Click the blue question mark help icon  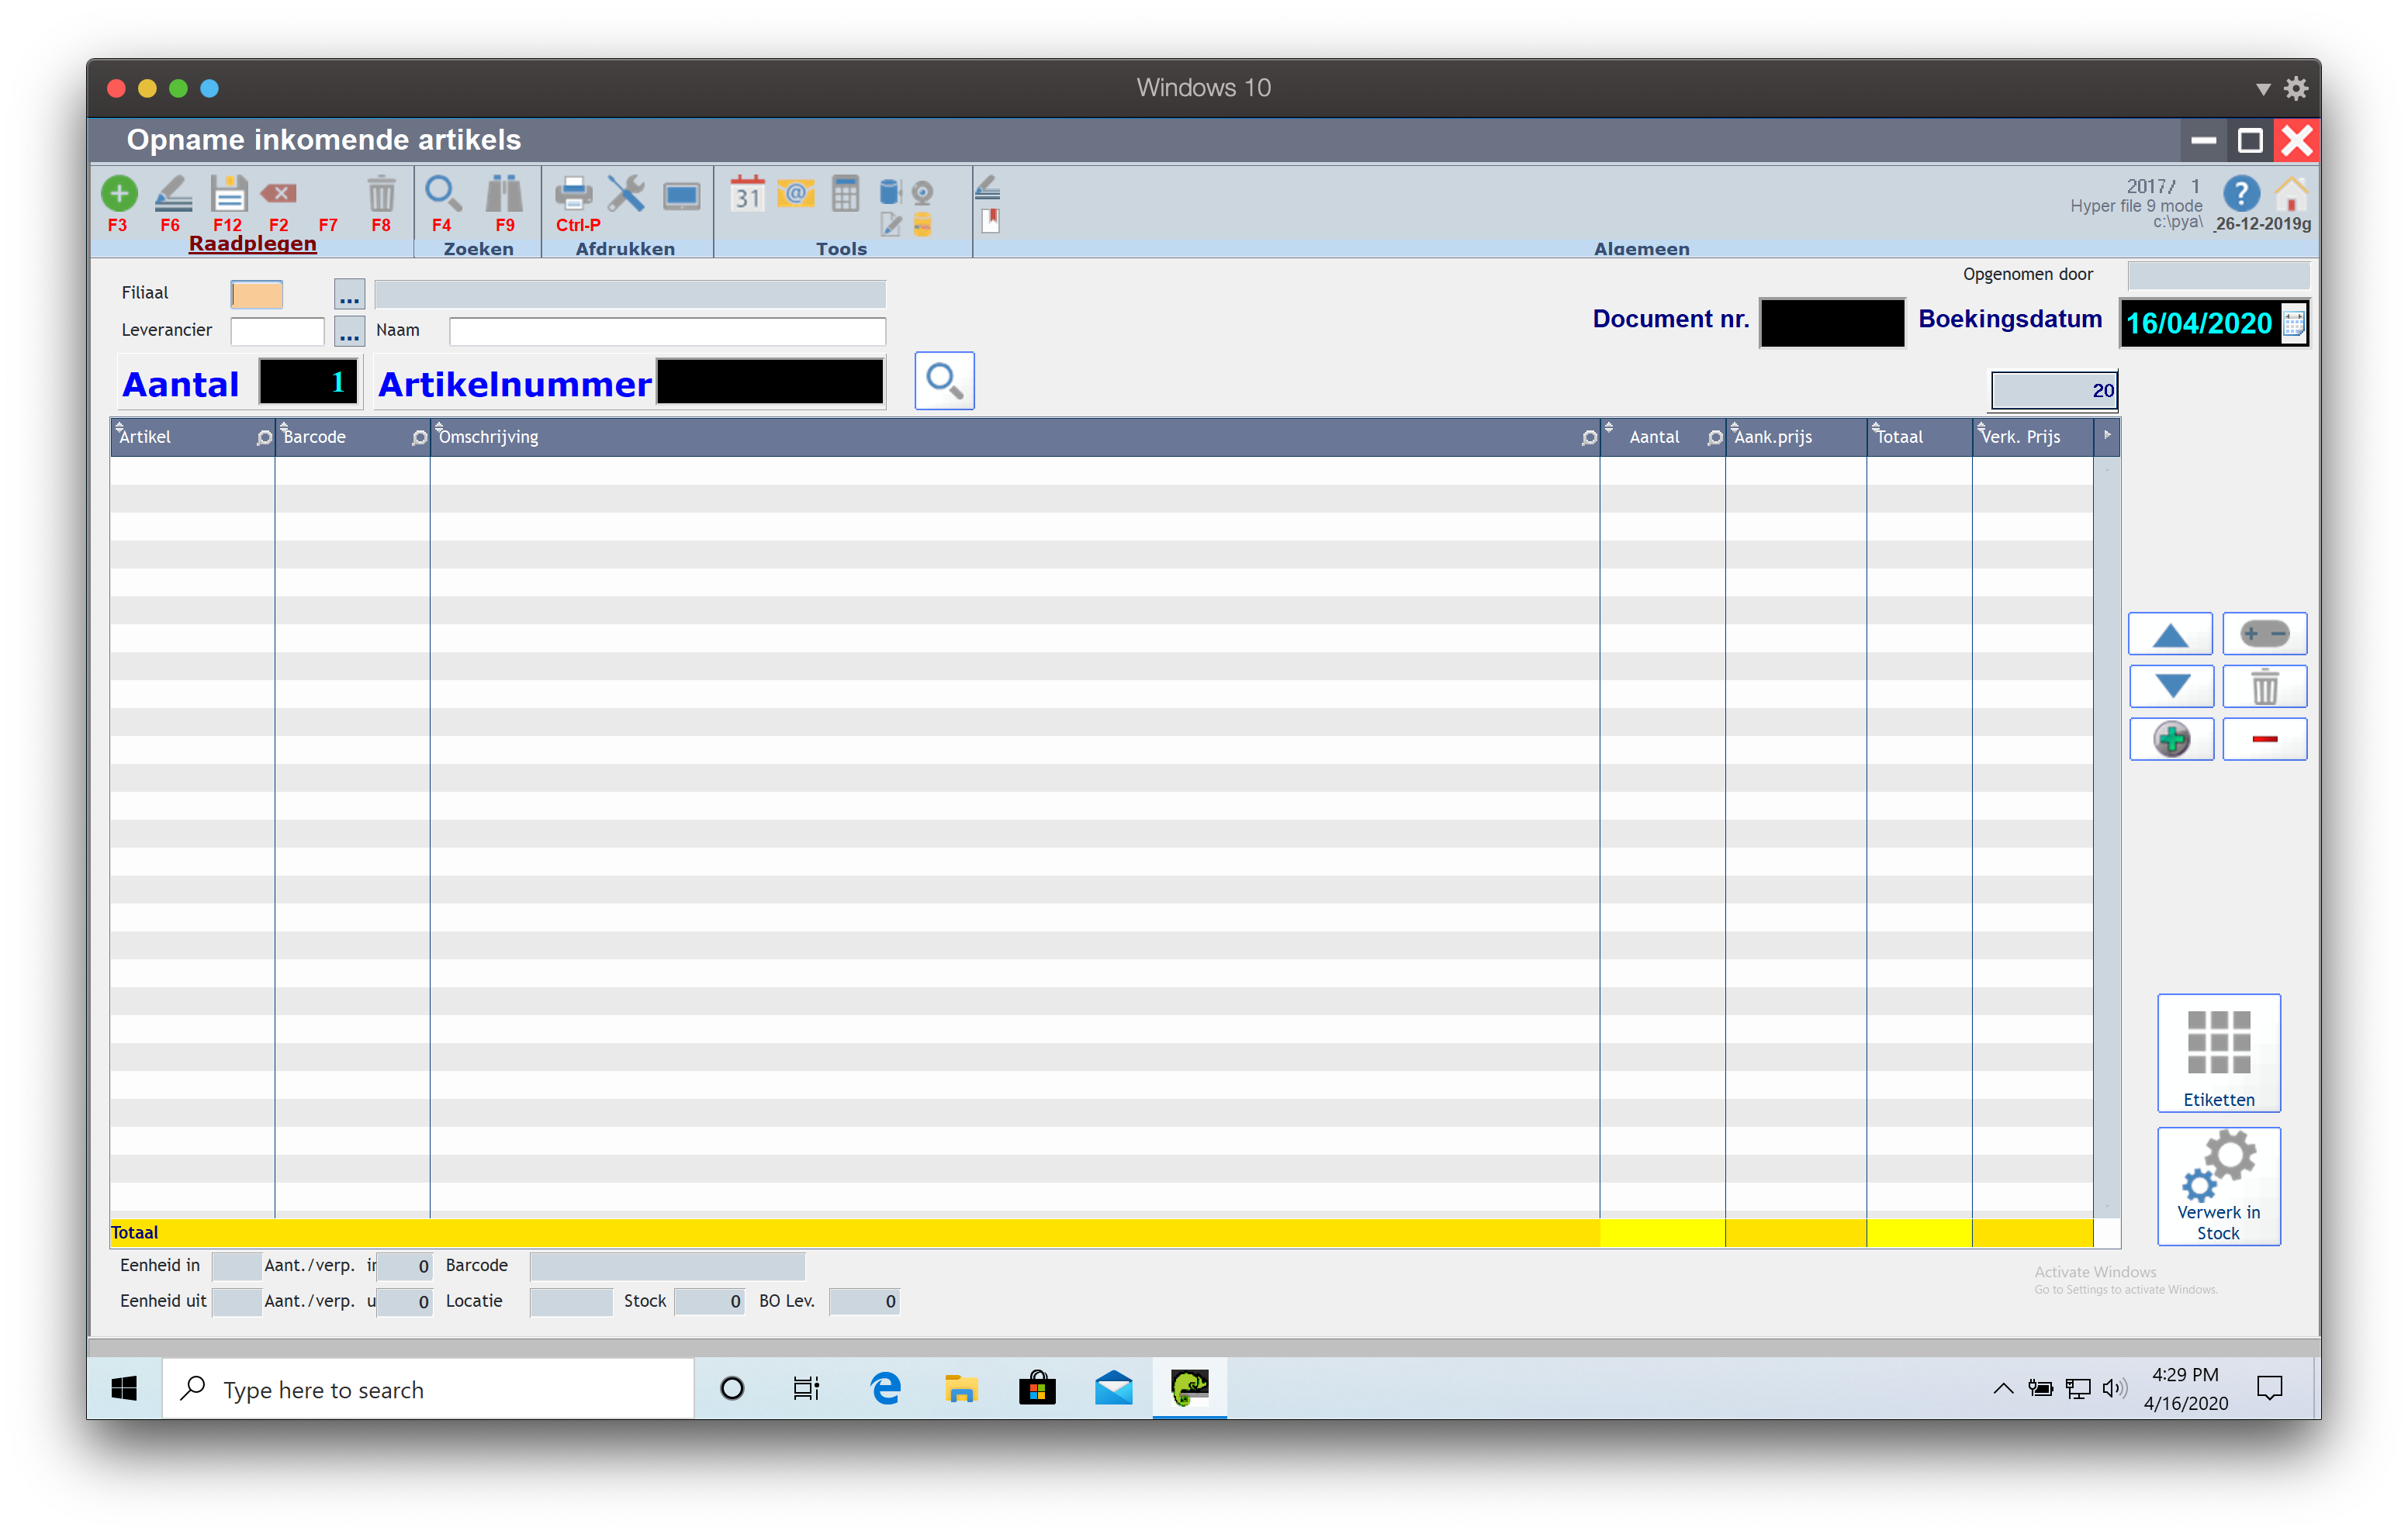2240,194
